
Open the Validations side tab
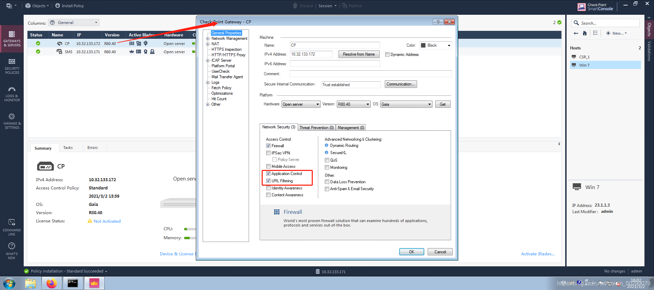(649, 51)
